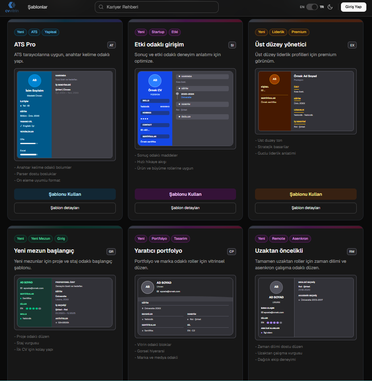Click the EX badge on Üst düzey yönetici

352,45
